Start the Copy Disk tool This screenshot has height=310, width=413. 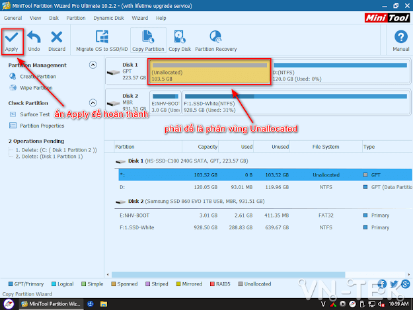point(180,42)
